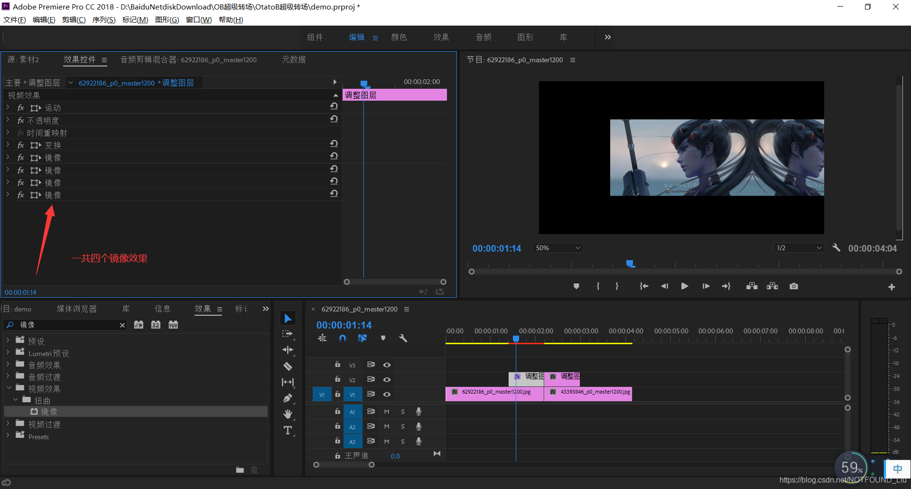Open timeline display settings wrench
Viewport: 911px width, 489px height.
tap(403, 338)
